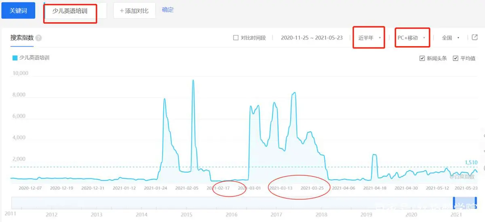Viewport: 485px width, 222px height.
Task: Toggle the 平均值 checkbox off
Action: (x=455, y=58)
